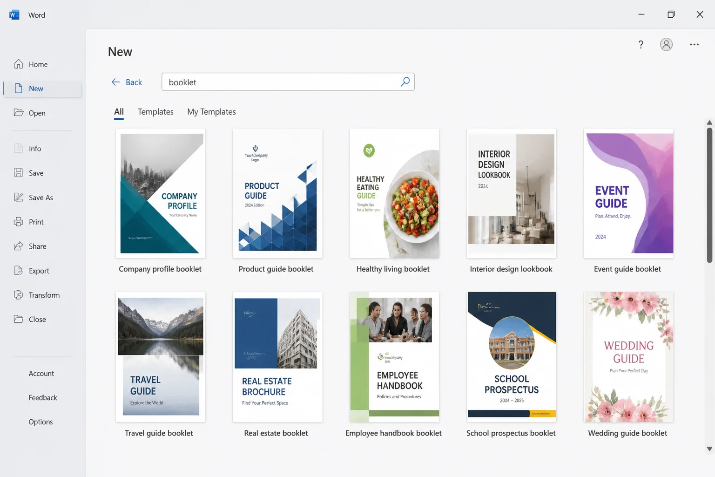
Task: Go Back to previous templates view
Action: (127, 82)
